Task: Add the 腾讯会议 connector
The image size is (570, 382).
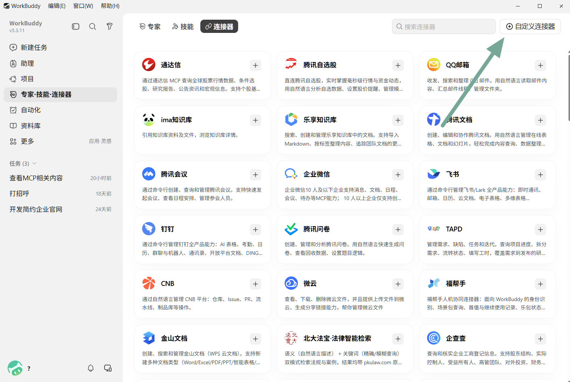Action: click(256, 175)
